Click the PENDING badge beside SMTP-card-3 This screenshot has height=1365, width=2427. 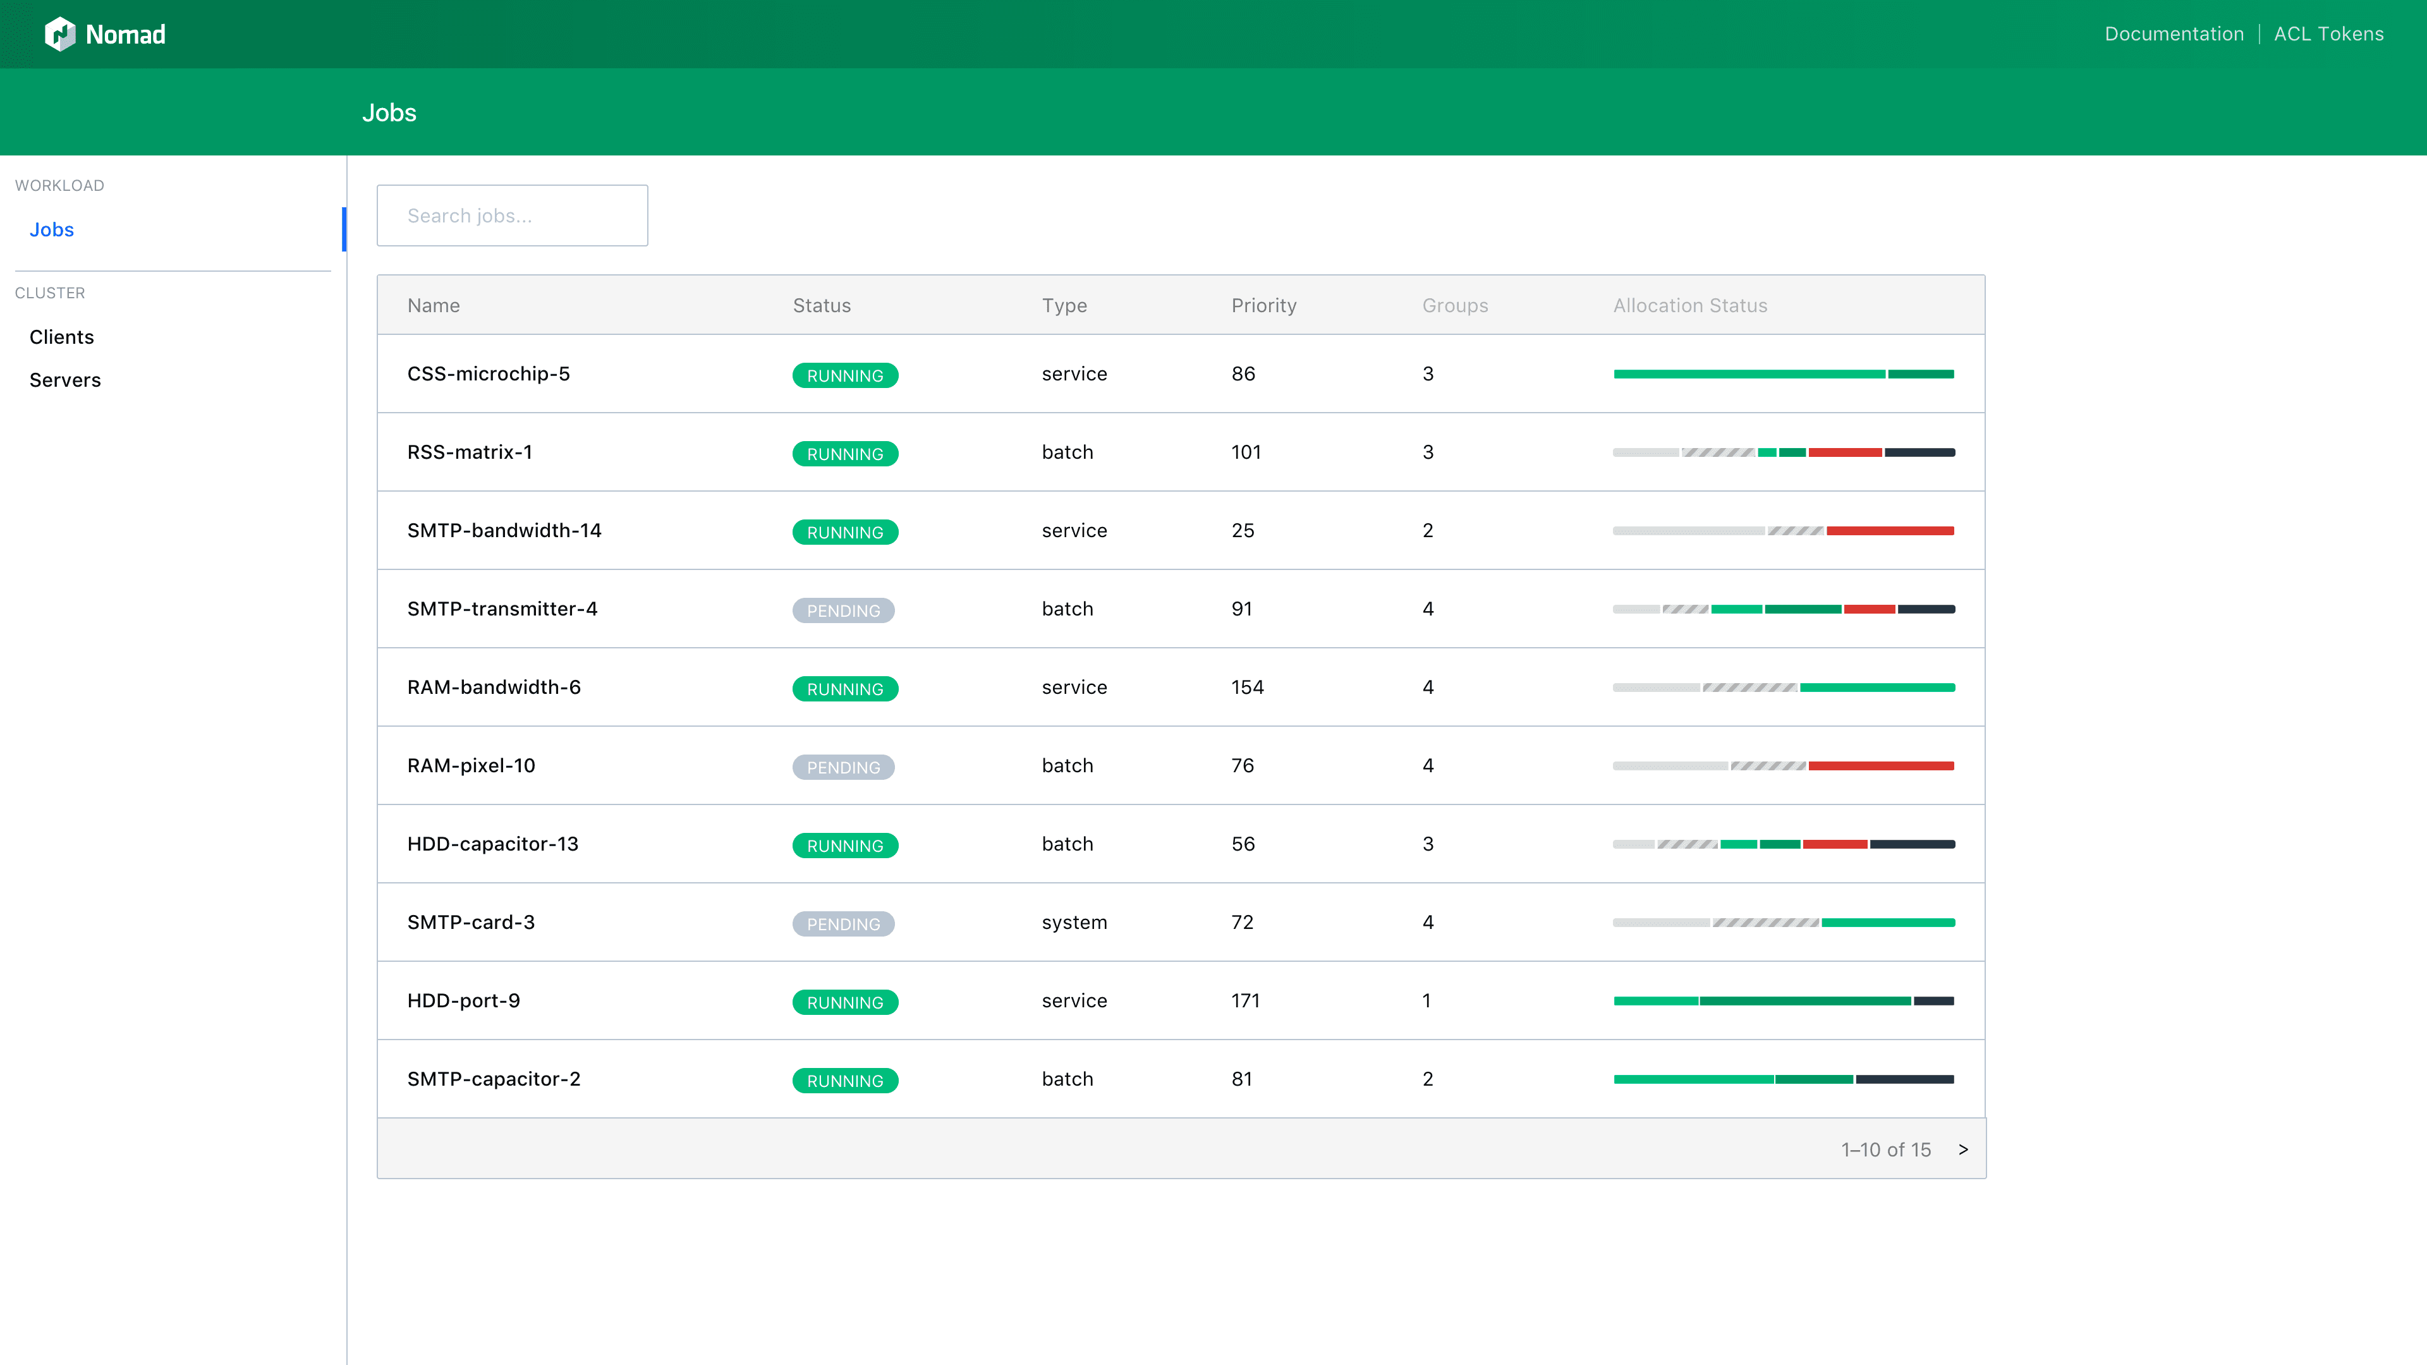(x=843, y=923)
